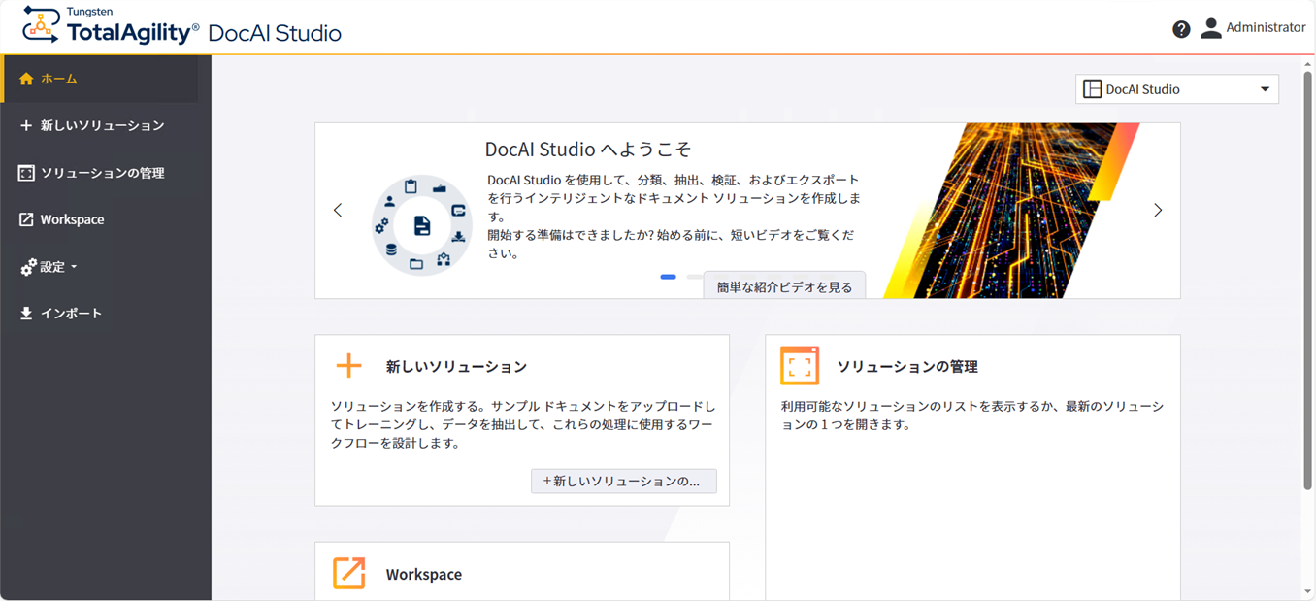Expand the 設定 menu in the sidebar
Screen dimensions: 1316x601
(x=49, y=266)
